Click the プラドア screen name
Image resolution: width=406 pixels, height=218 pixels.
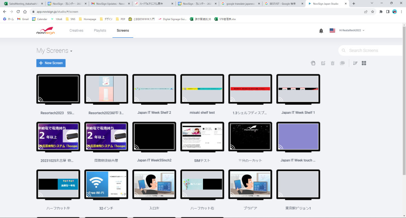[250, 208]
